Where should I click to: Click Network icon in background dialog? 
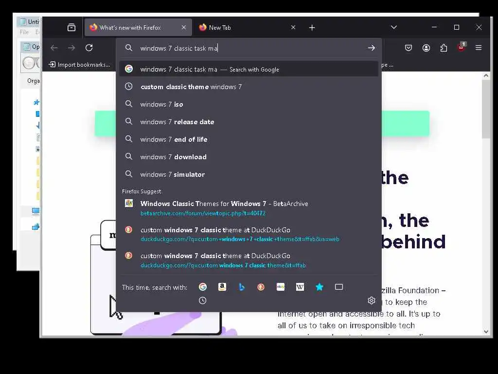(x=36, y=227)
